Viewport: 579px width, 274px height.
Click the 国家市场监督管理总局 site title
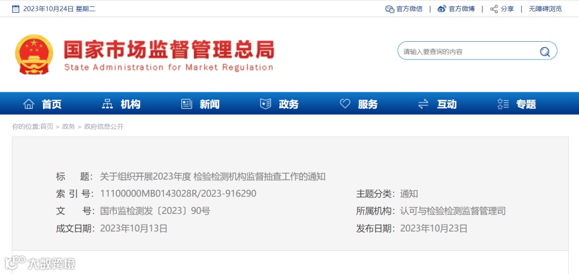pos(169,49)
